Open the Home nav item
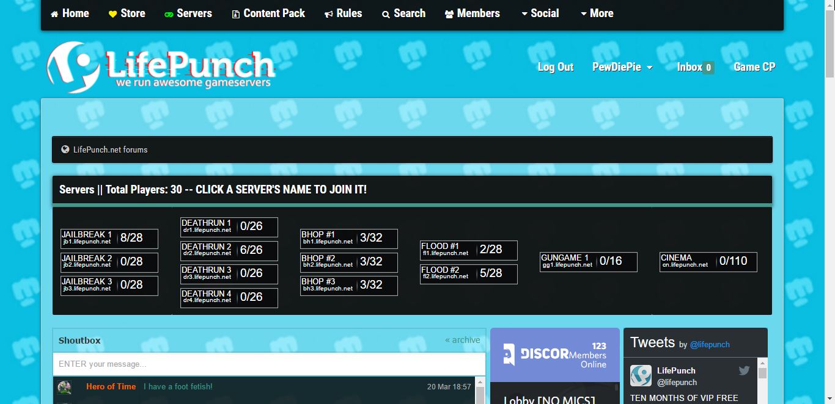The height and width of the screenshot is (404, 835). click(x=70, y=13)
